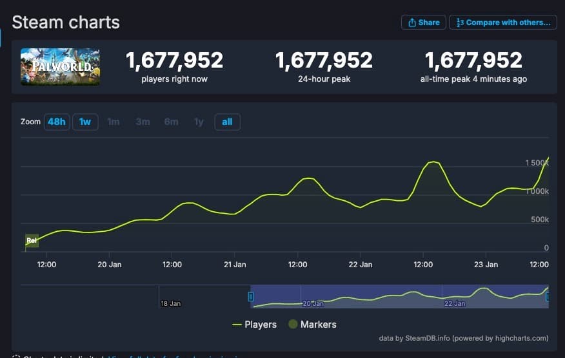Click the all-time peak value
565x358 pixels.
pyautogui.click(x=473, y=60)
